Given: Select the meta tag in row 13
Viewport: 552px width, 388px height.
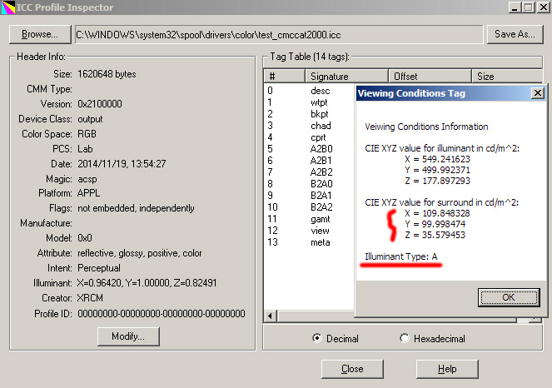Looking at the screenshot, I should (320, 242).
